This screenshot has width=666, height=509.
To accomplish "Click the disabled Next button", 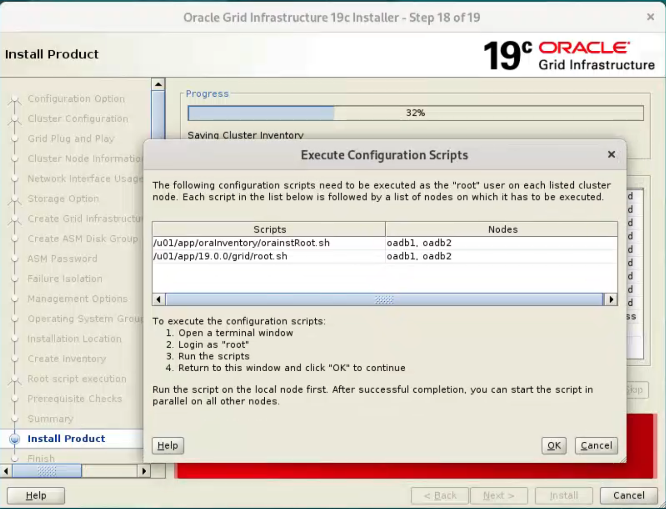I will pyautogui.click(x=498, y=495).
